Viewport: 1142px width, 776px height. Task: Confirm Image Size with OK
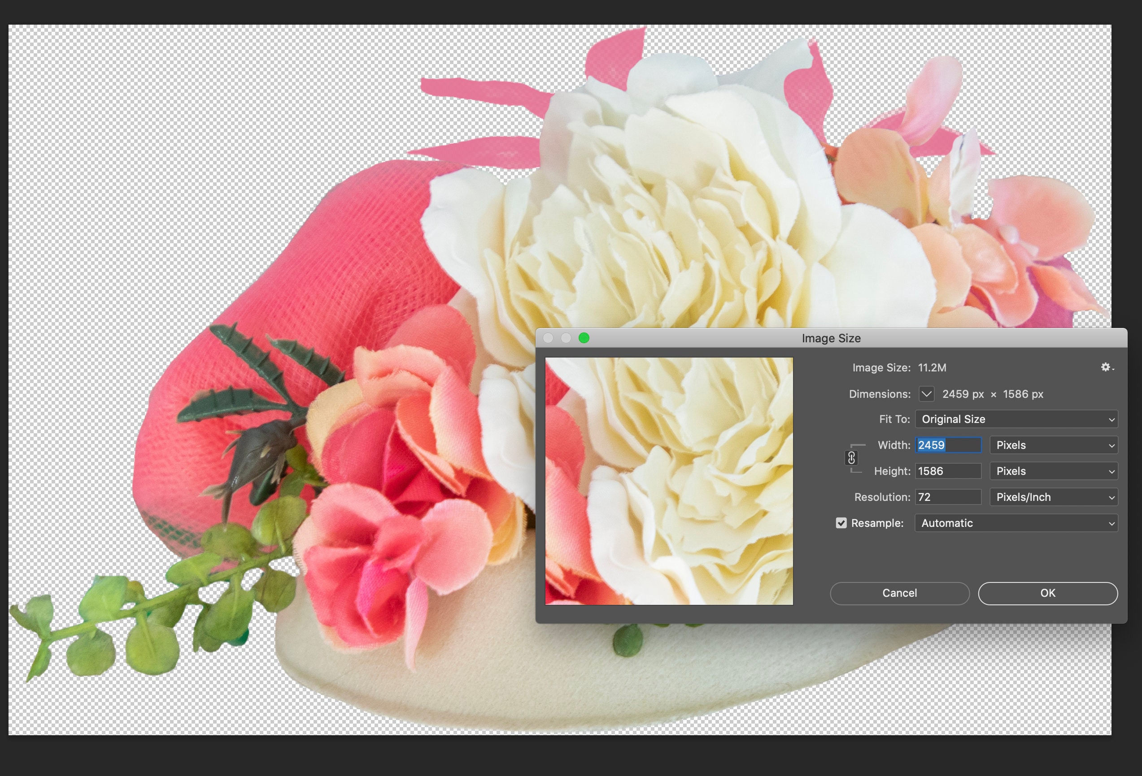point(1048,593)
